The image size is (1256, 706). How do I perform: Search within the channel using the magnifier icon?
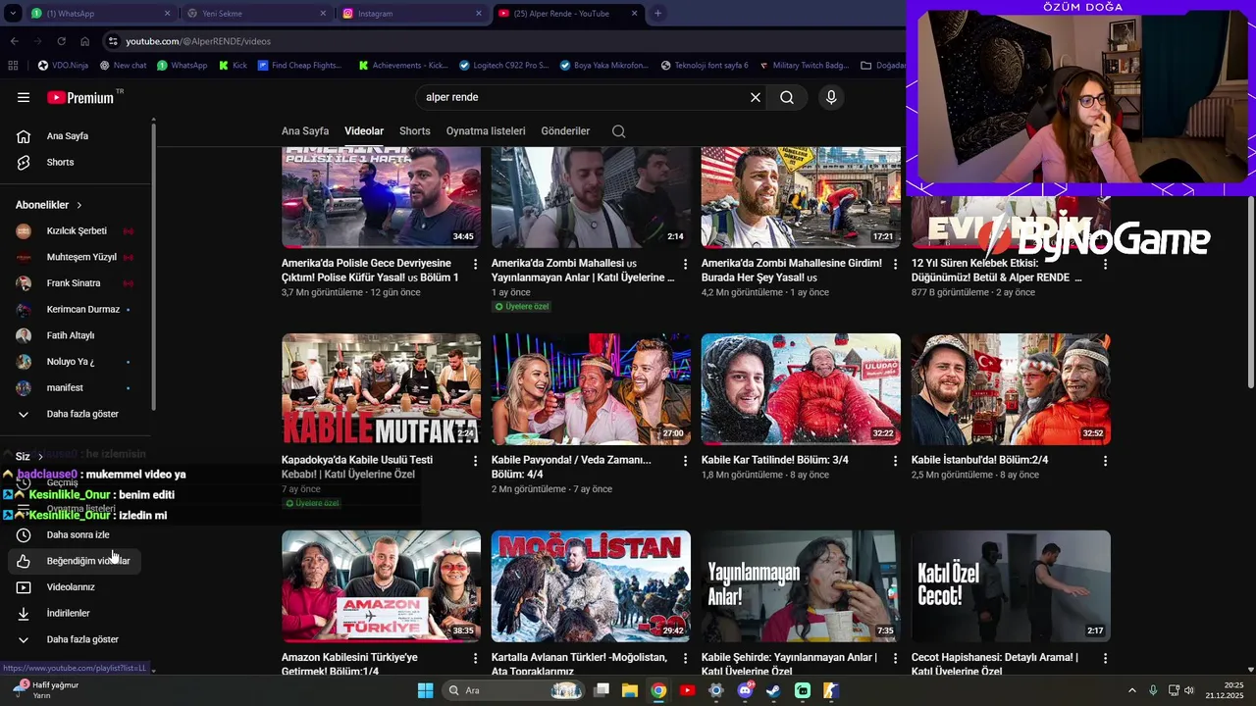click(x=618, y=131)
